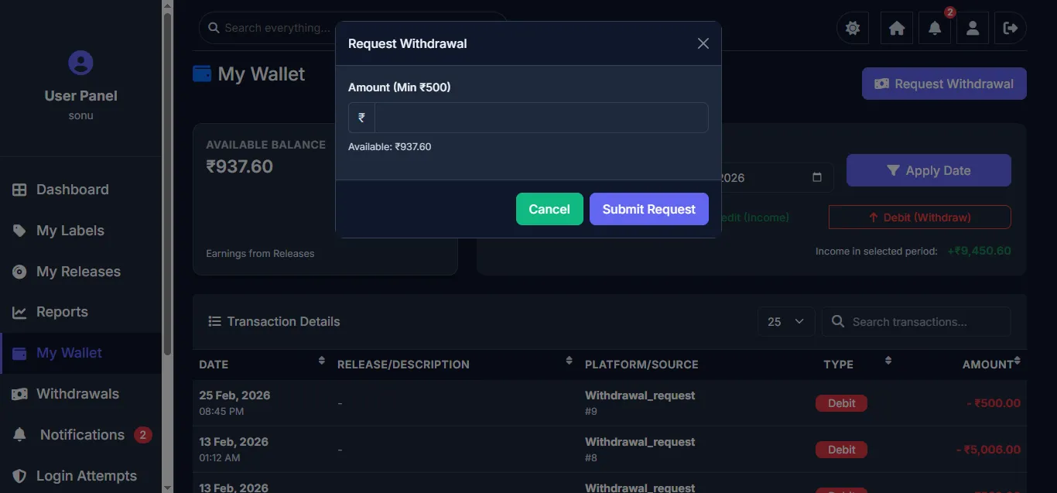1057x493 pixels.
Task: Click the Dashboard grid icon
Action: pos(19,190)
